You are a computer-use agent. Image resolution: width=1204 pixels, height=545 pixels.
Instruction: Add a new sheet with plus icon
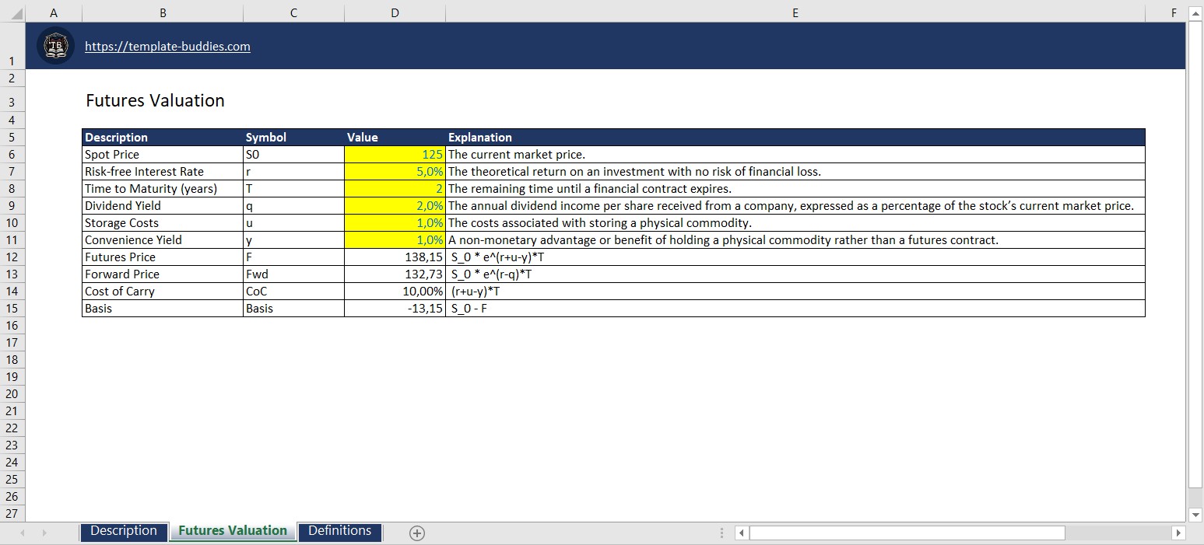point(417,533)
